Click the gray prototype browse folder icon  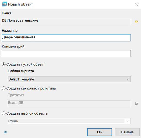(x=136, y=104)
